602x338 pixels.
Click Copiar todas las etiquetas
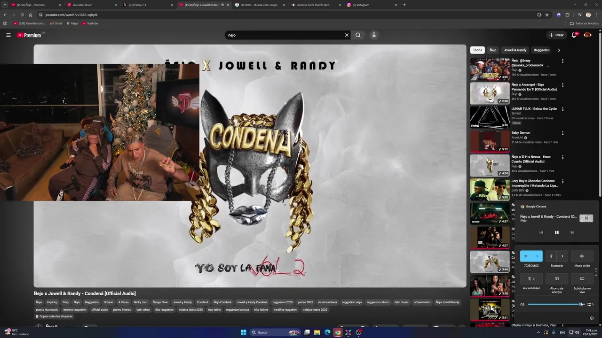click(54, 316)
